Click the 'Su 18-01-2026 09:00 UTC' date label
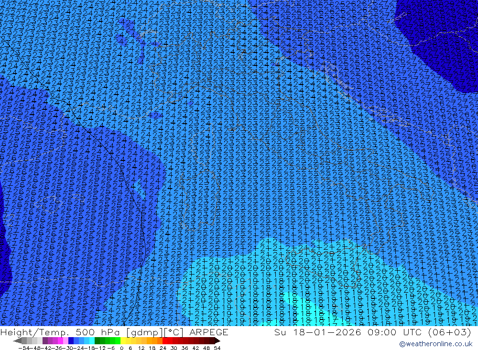 pyautogui.click(x=348, y=332)
